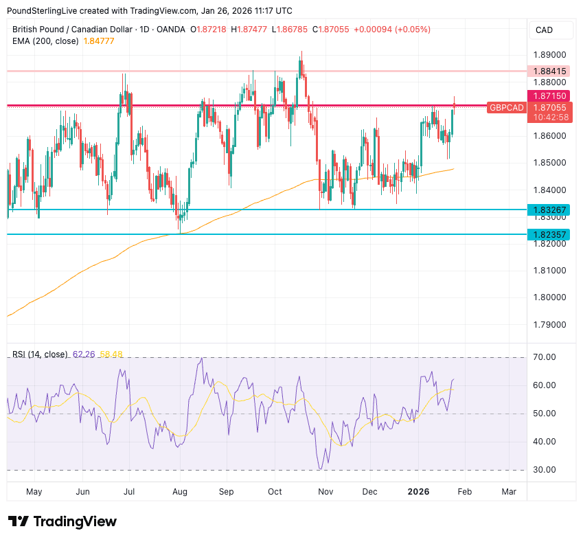The height and width of the screenshot is (542, 583).
Task: Click the 1.87150 crimson price label
Action: click(550, 95)
